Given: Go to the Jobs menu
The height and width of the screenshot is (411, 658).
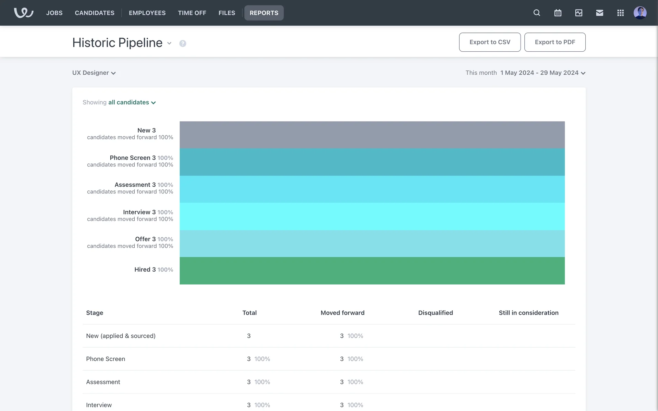Looking at the screenshot, I should coord(54,13).
